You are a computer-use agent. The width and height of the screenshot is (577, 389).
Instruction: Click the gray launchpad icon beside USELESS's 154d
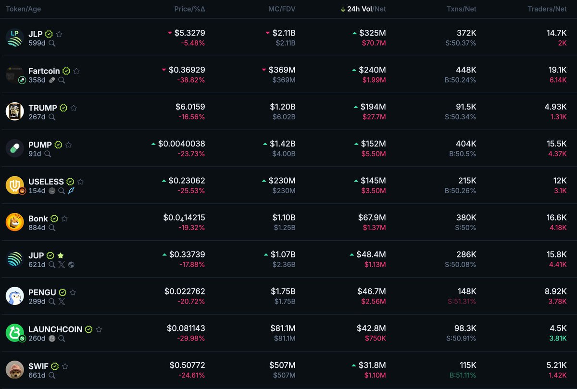coord(52,191)
